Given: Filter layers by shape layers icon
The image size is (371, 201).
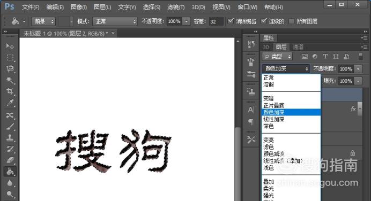Looking at the screenshot, I should coord(336,57).
